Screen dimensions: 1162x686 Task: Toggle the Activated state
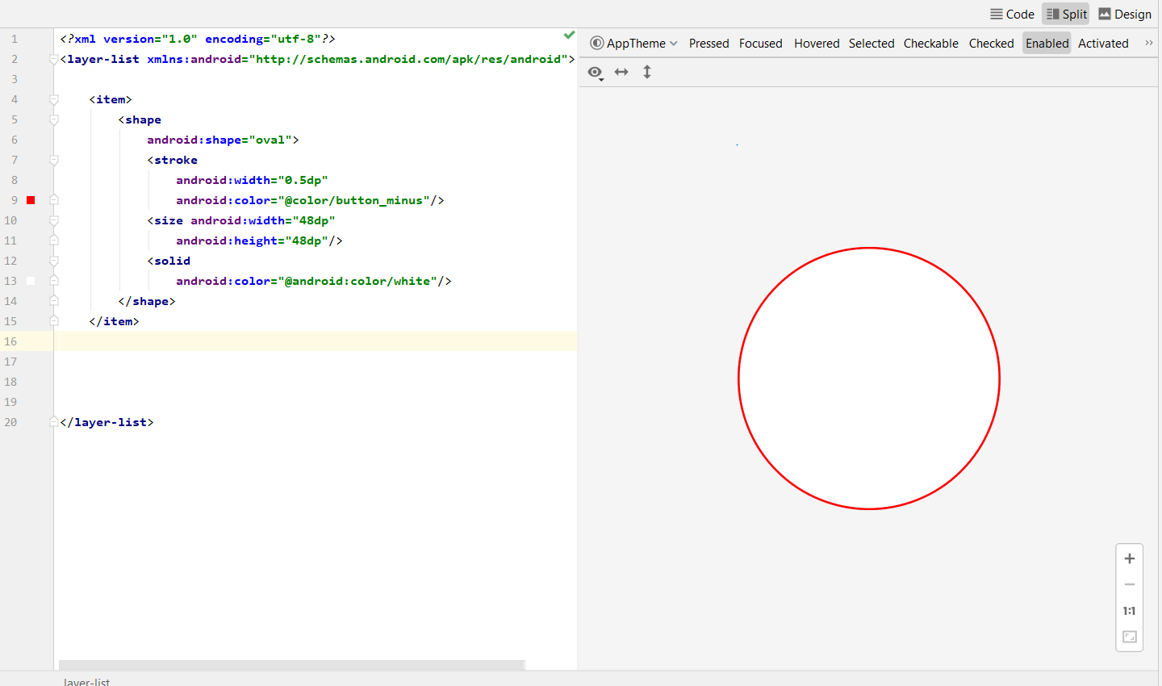(x=1103, y=44)
